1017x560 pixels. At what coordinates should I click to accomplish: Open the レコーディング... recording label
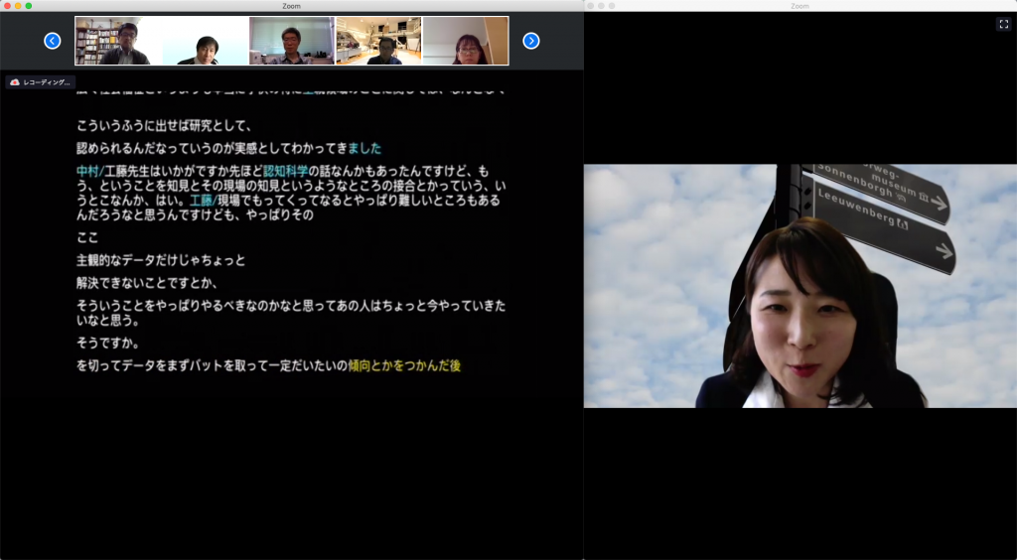[41, 82]
